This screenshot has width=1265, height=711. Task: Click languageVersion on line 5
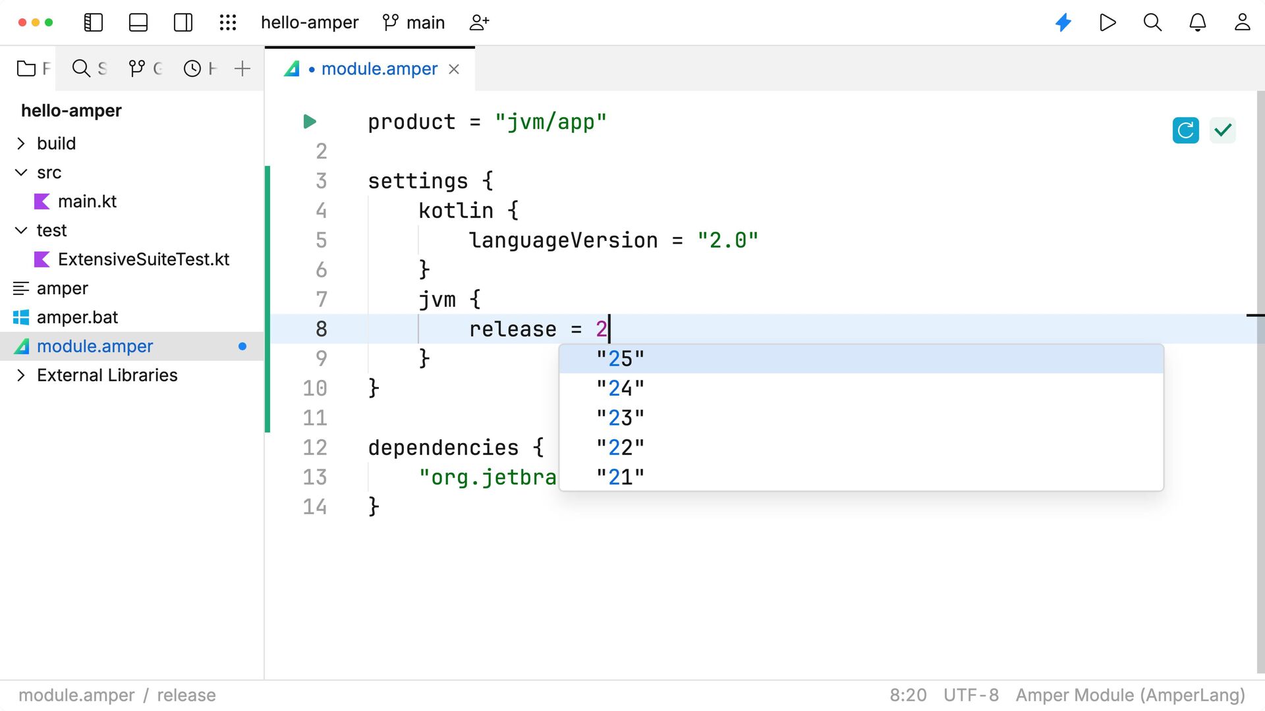(x=563, y=240)
